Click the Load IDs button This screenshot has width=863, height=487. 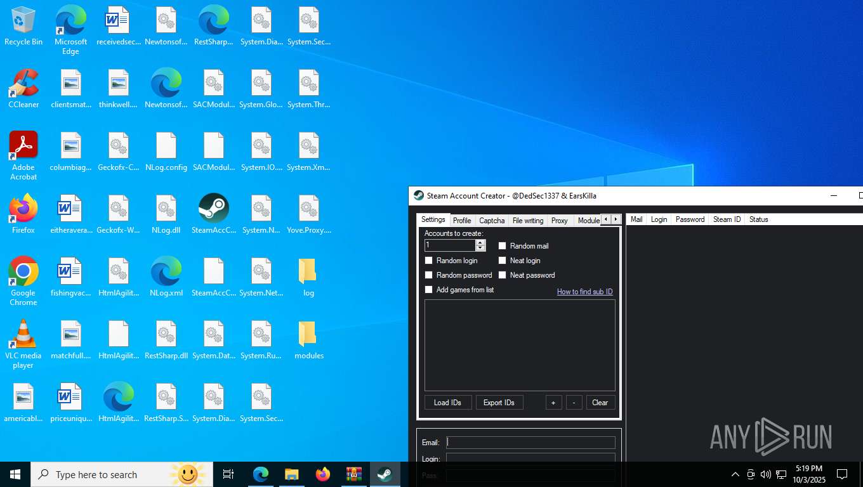point(448,403)
